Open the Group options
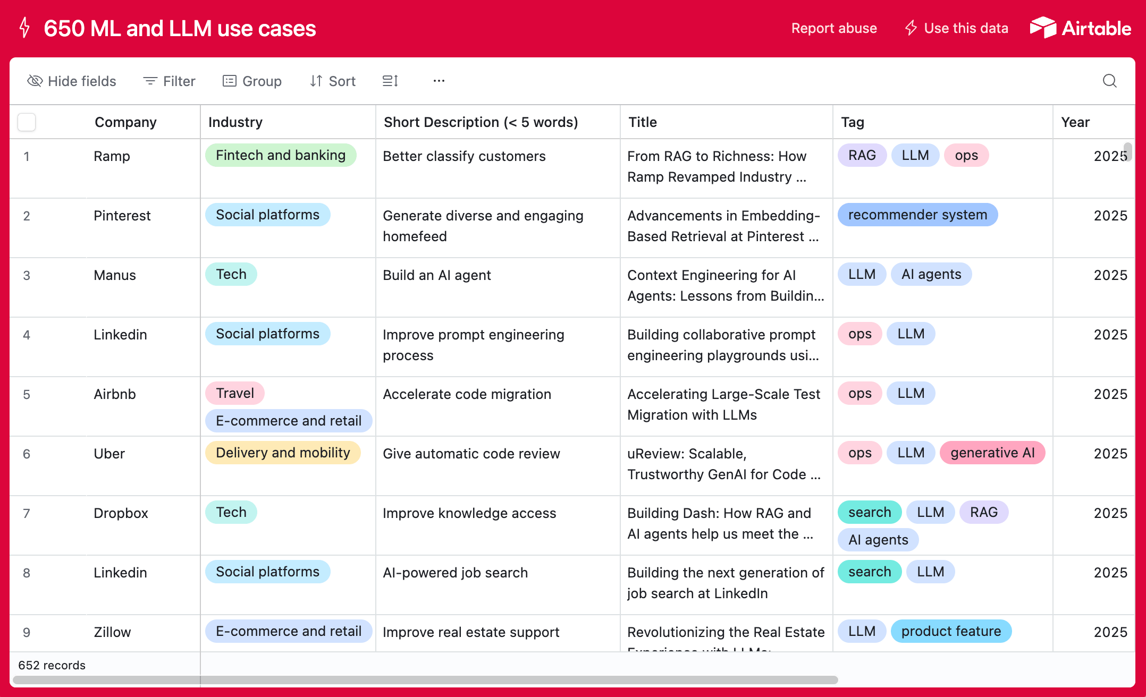The width and height of the screenshot is (1146, 697). [x=252, y=81]
